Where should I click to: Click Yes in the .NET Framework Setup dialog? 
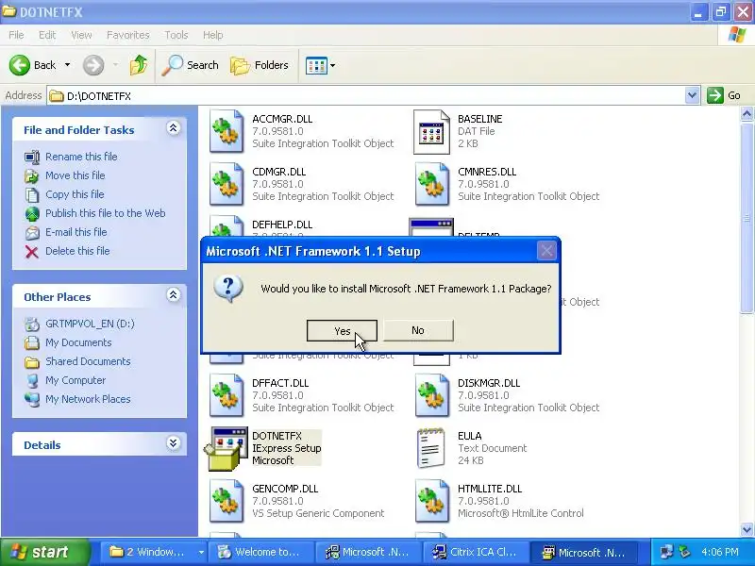coord(342,331)
